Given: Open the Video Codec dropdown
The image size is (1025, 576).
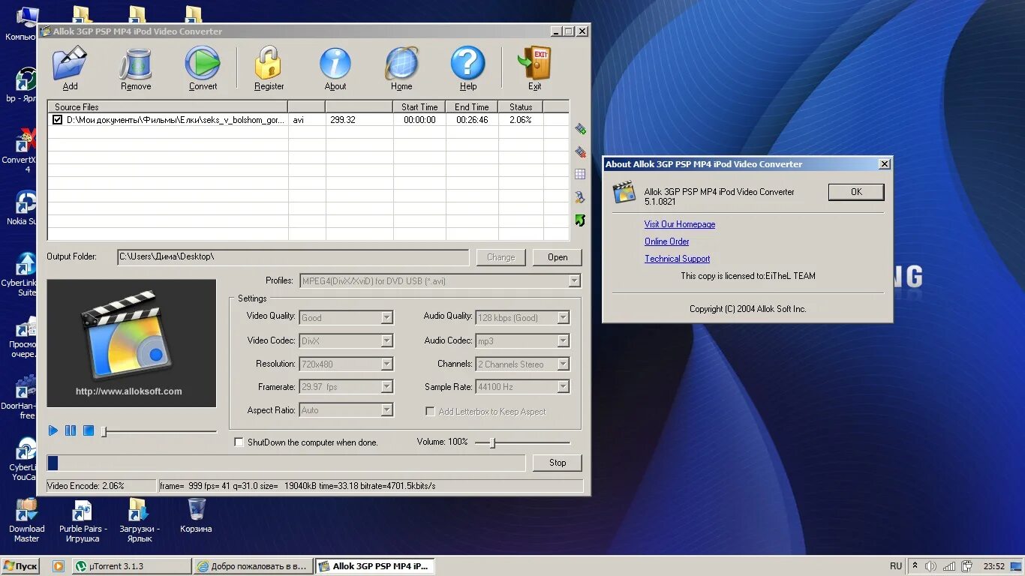Looking at the screenshot, I should [386, 340].
